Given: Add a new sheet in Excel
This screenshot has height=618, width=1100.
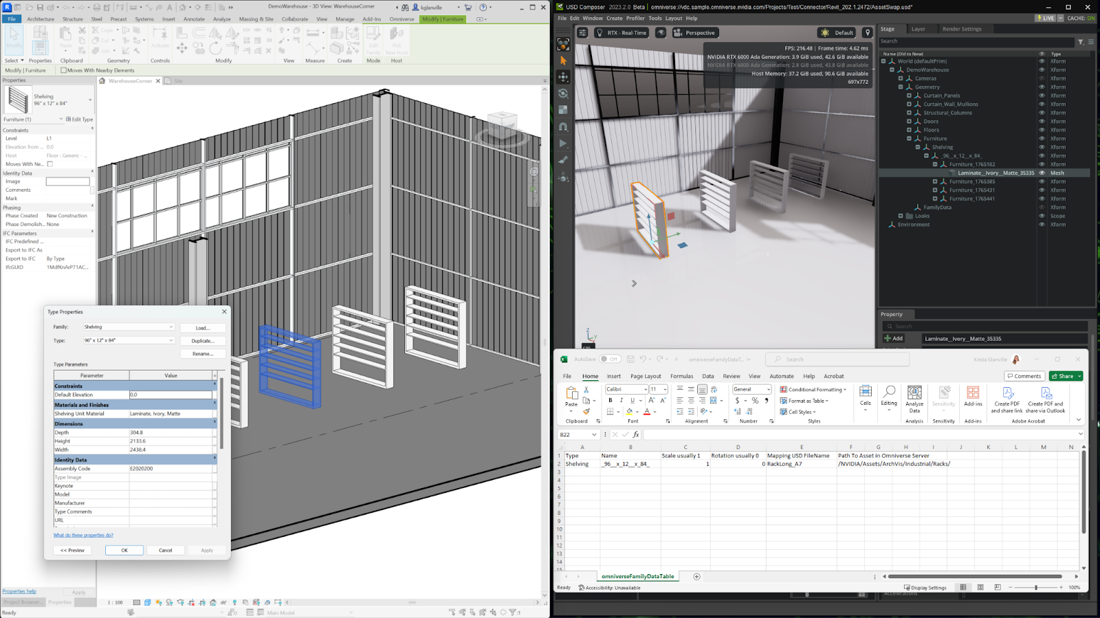Looking at the screenshot, I should [696, 577].
